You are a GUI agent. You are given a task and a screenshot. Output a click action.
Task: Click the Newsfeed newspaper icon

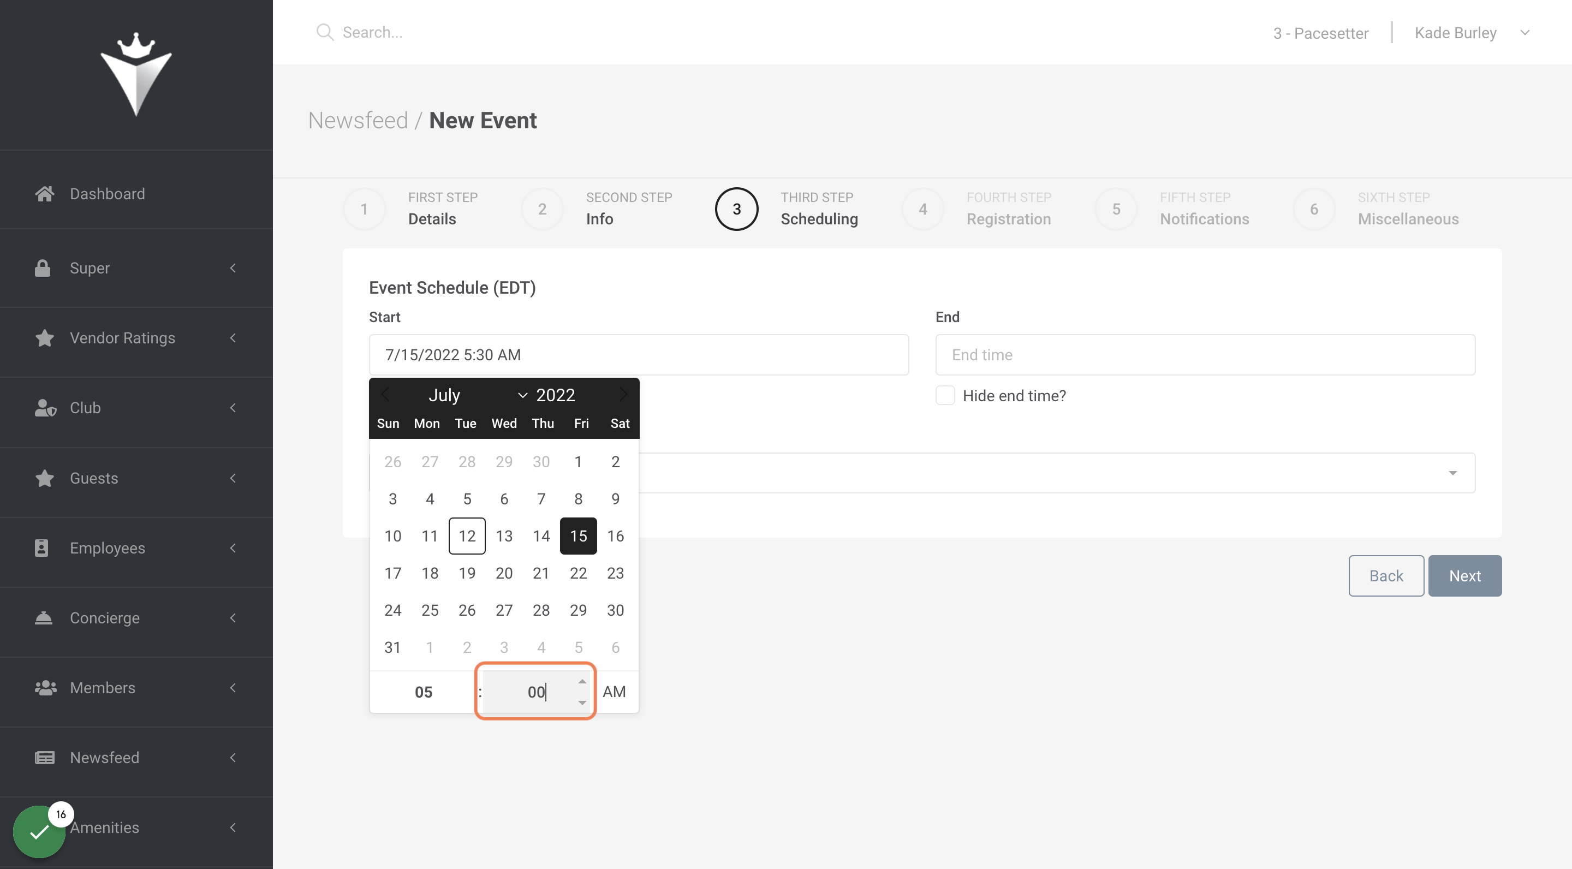click(x=45, y=757)
